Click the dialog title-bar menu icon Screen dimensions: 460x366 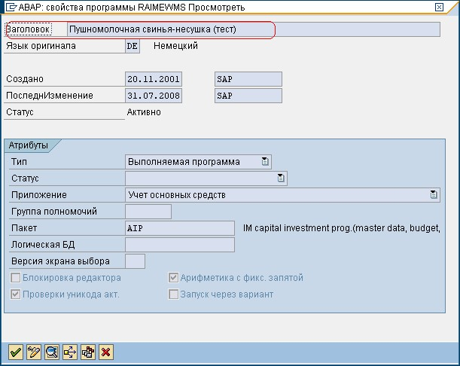(11, 7)
